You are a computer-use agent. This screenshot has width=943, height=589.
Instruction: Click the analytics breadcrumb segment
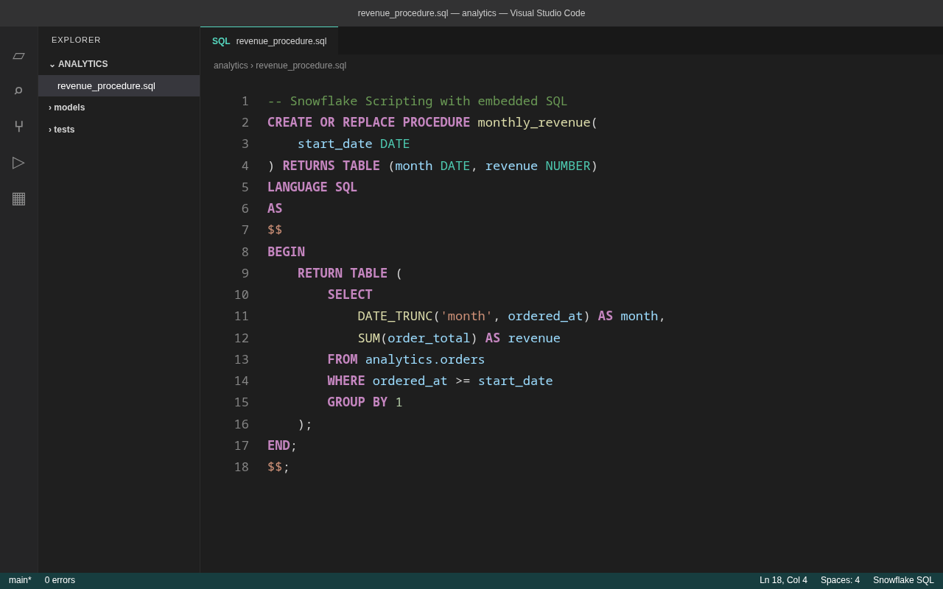(x=231, y=66)
